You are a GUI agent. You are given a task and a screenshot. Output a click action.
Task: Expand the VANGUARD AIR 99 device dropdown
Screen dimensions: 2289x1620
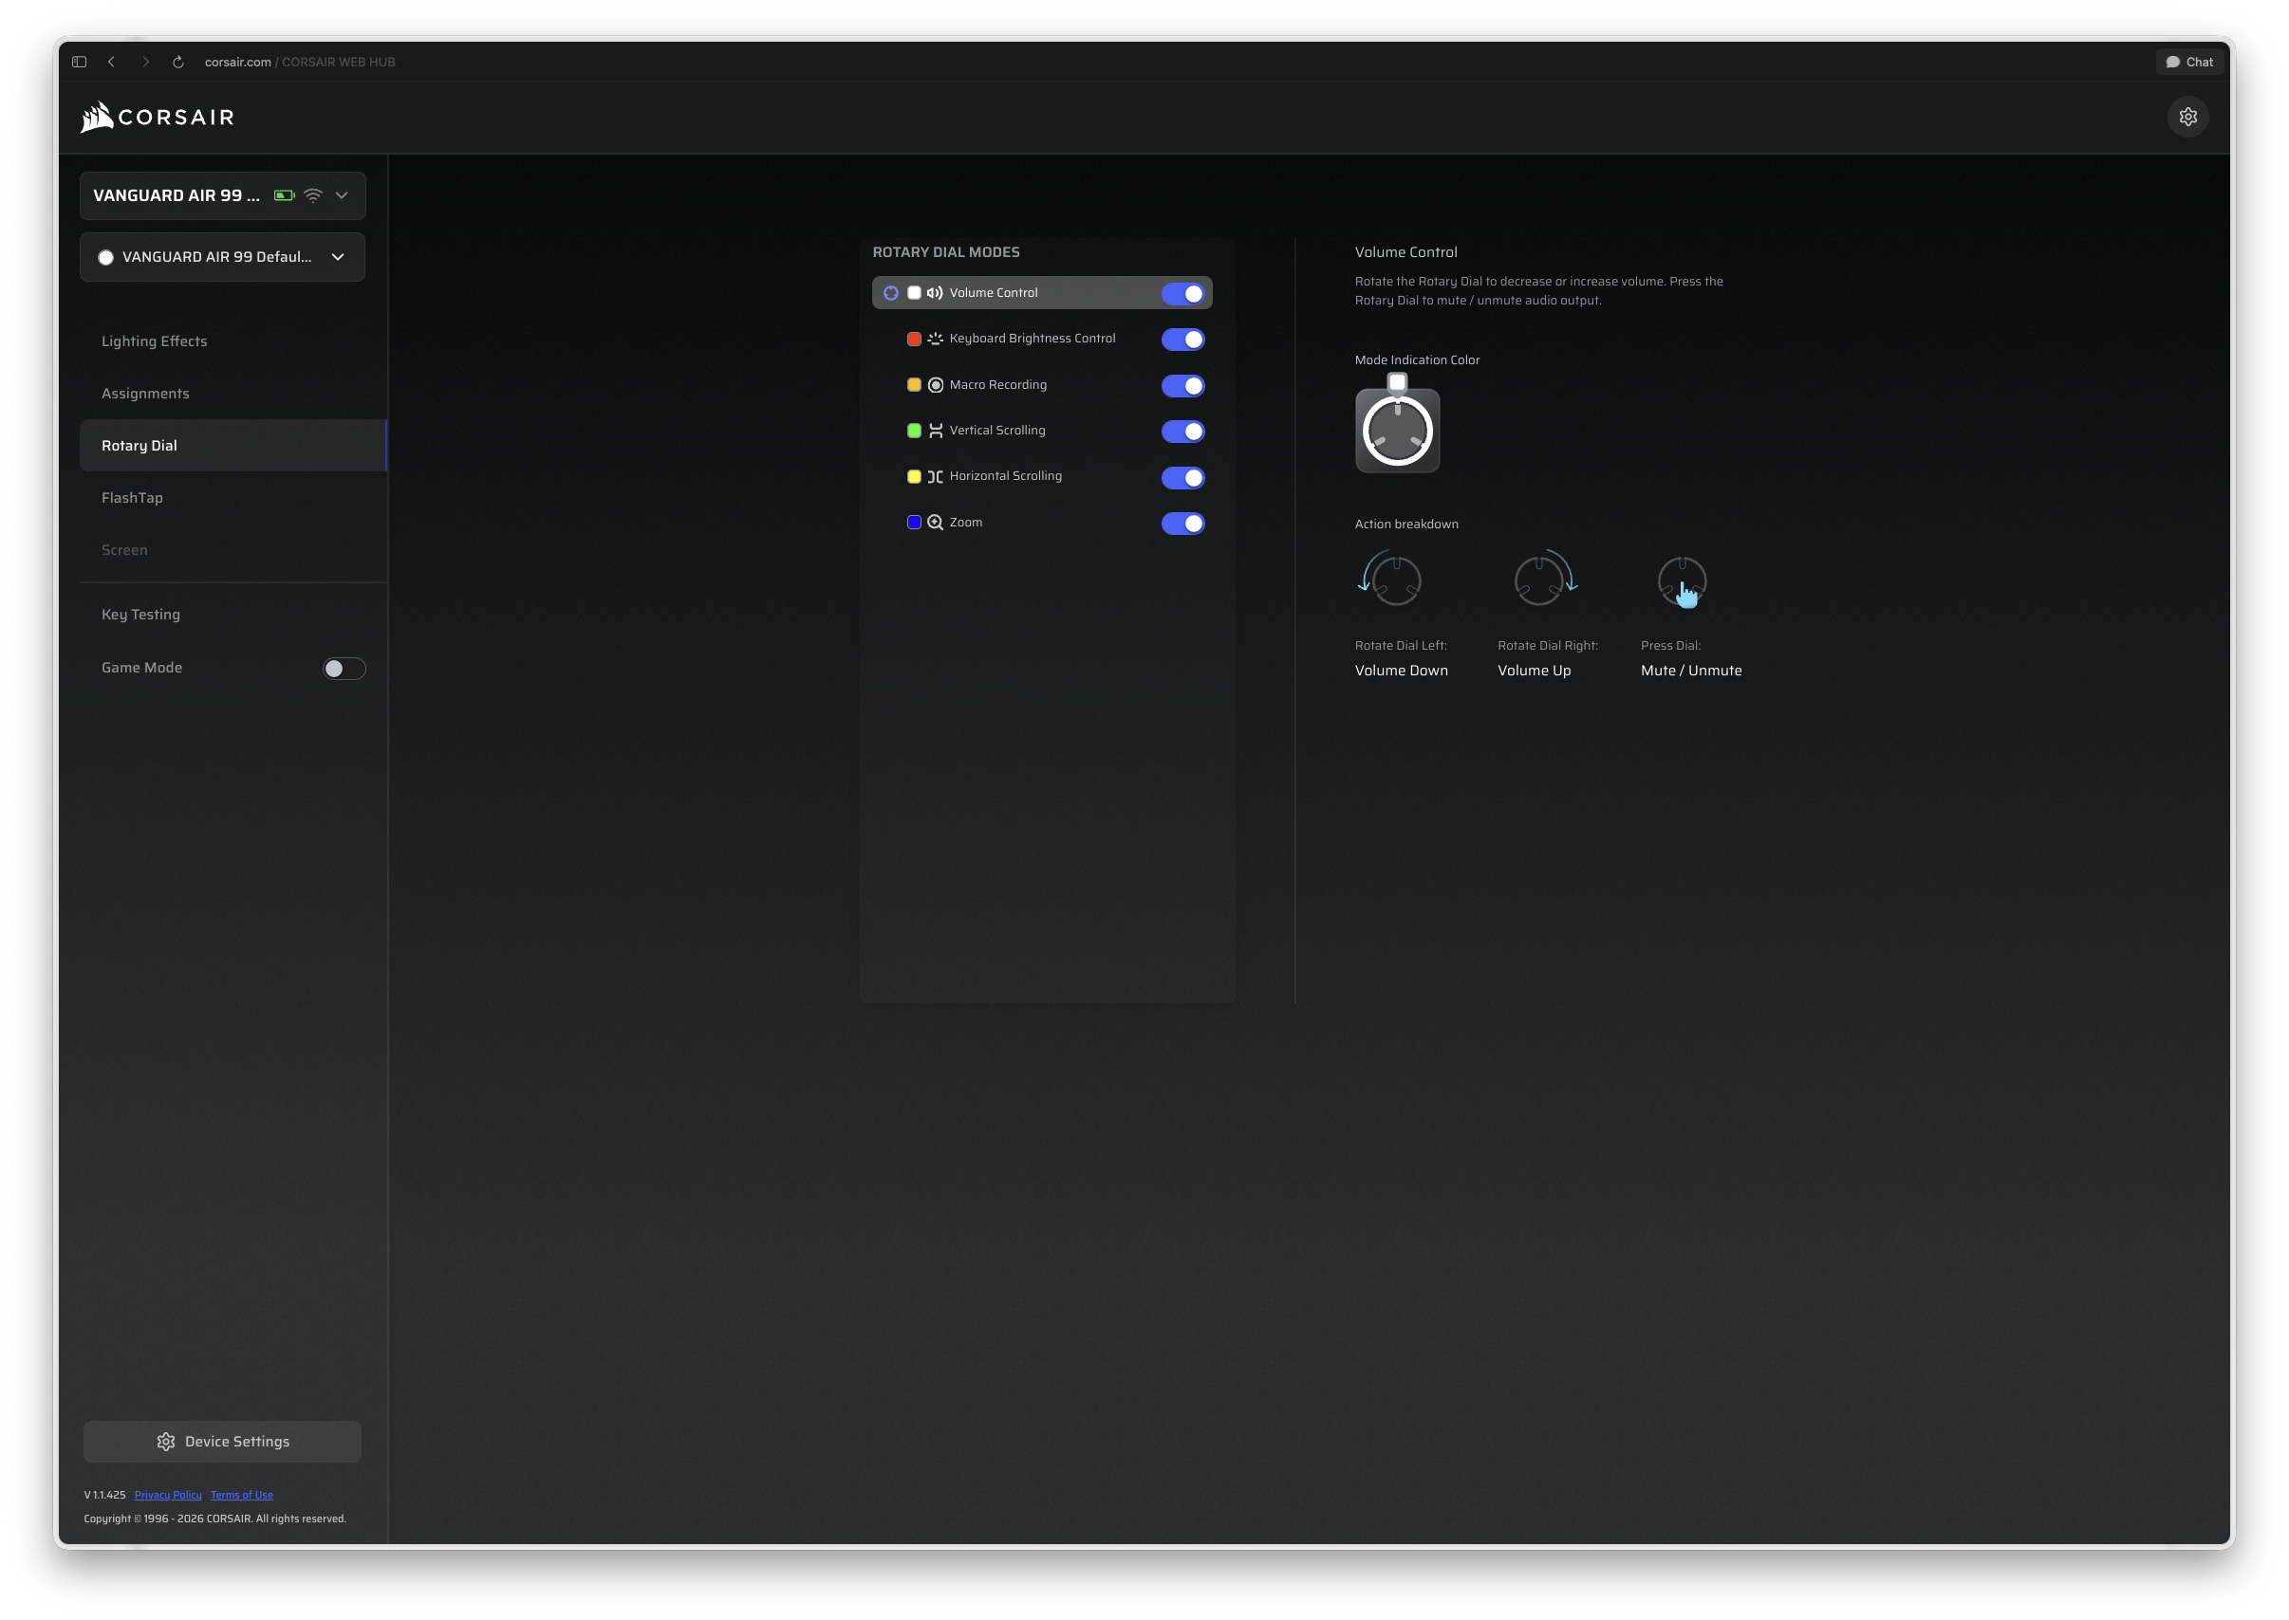point(222,195)
